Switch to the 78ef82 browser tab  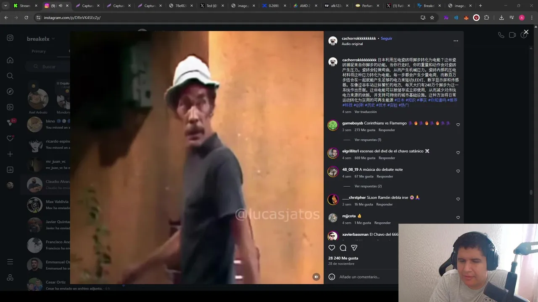coord(181,6)
